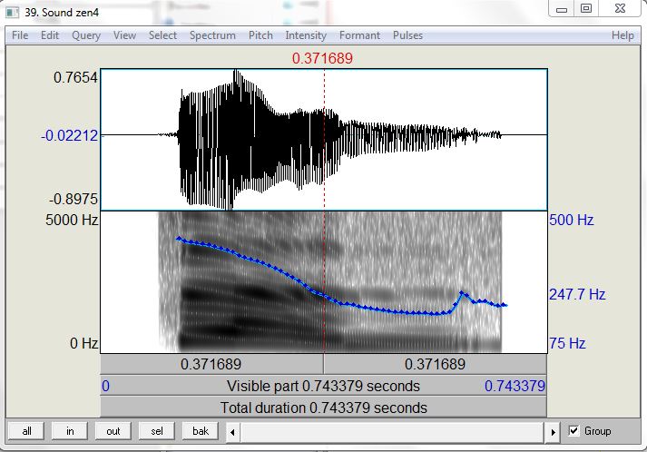Play the Visible part 0.743379 seconds bar
This screenshot has height=452, width=647.
tap(323, 386)
